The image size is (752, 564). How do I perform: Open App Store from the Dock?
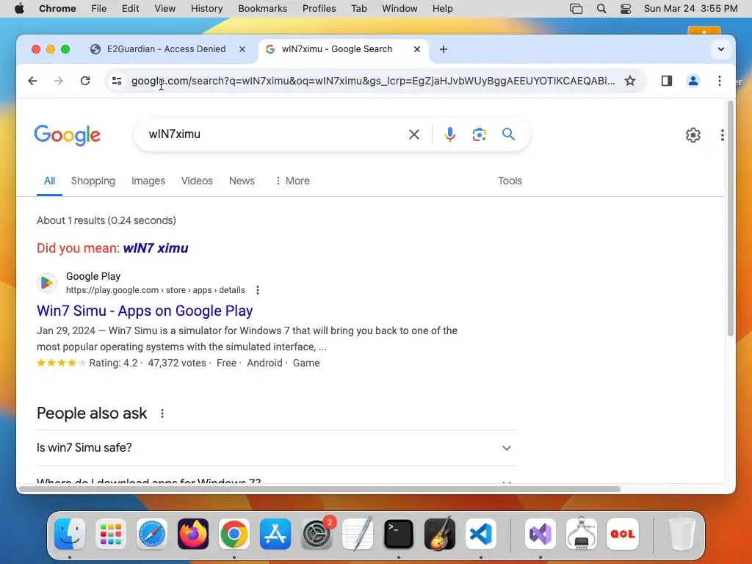pyautogui.click(x=275, y=534)
